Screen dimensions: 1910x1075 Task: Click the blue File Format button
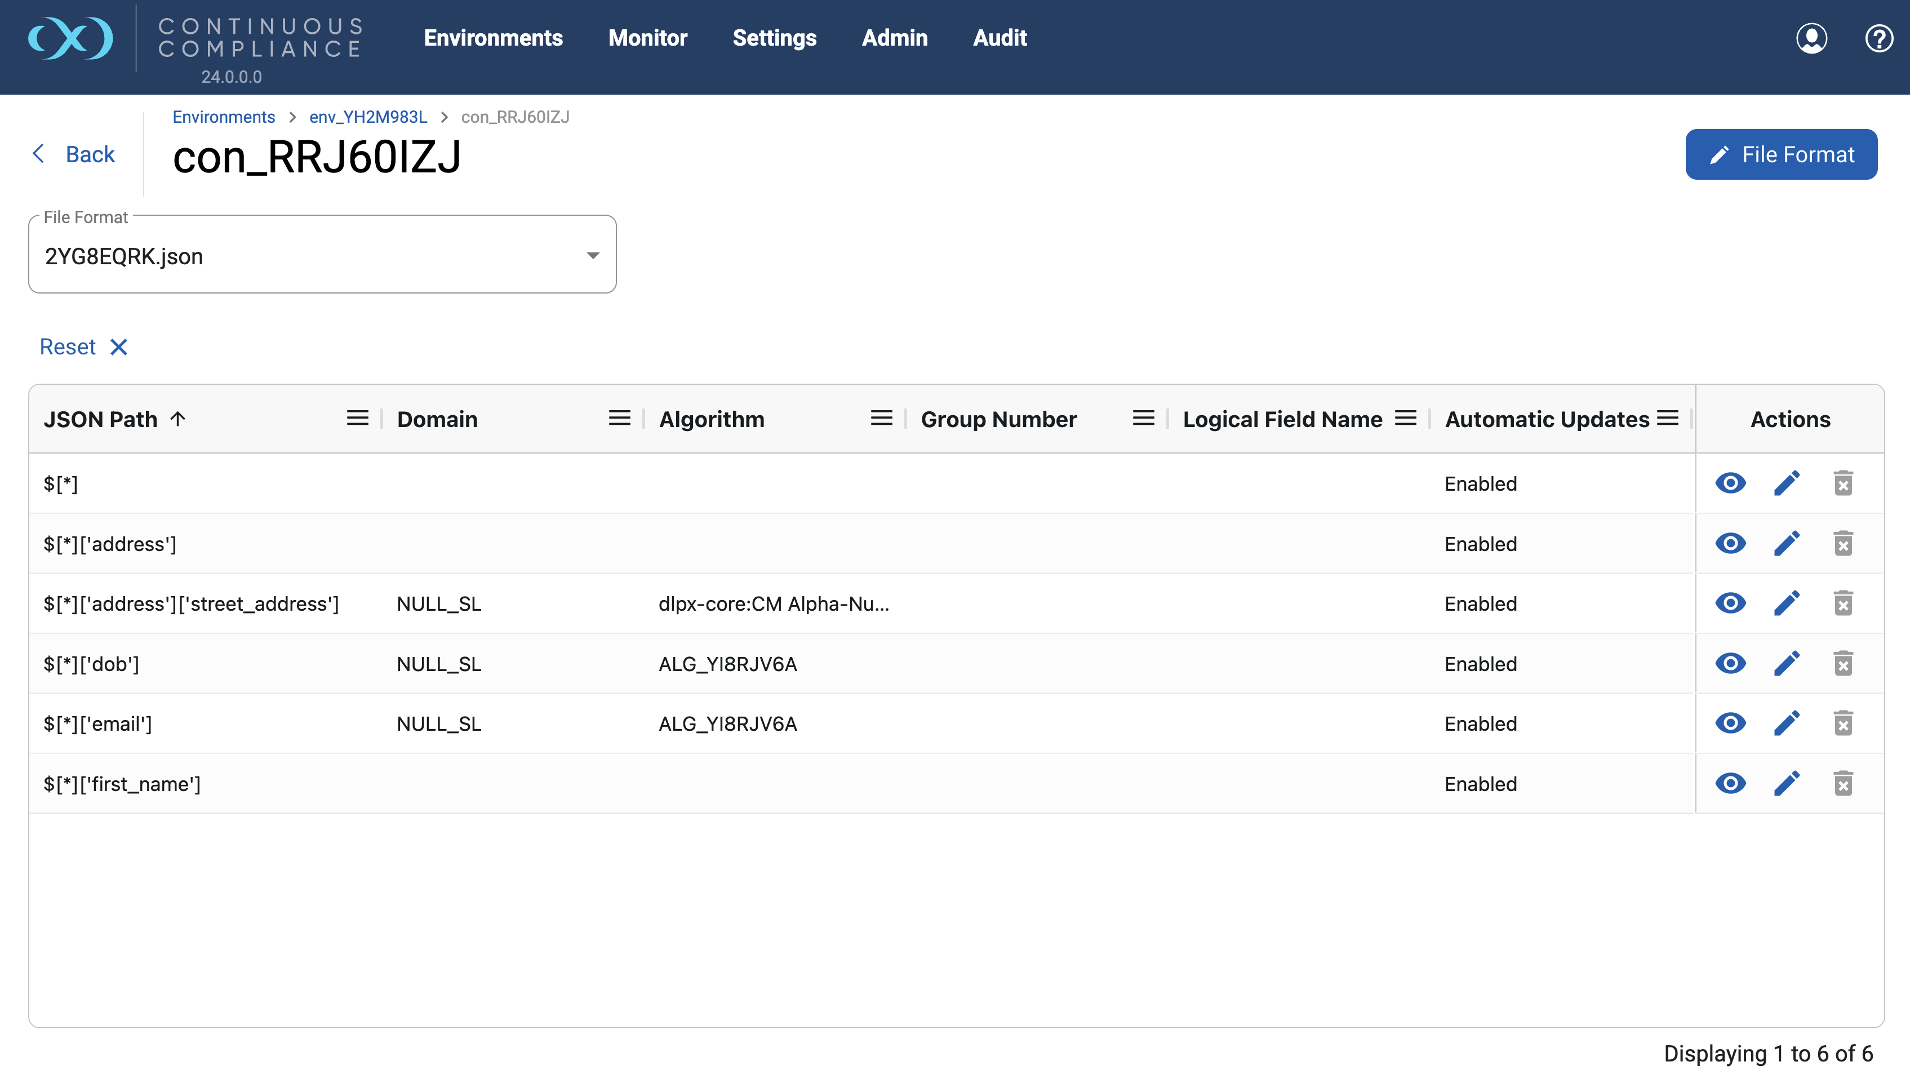(x=1781, y=154)
